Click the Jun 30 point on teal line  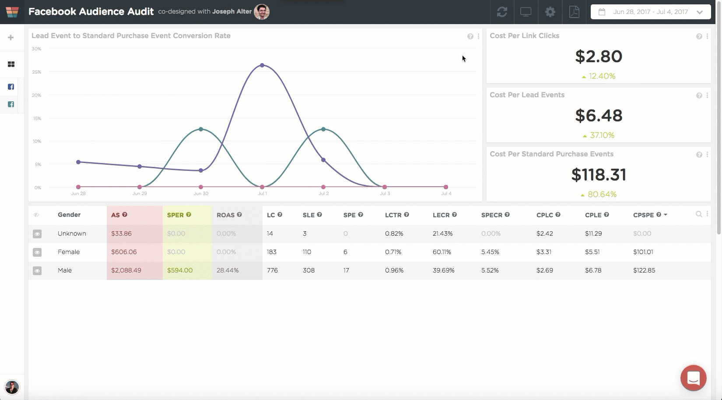click(201, 129)
